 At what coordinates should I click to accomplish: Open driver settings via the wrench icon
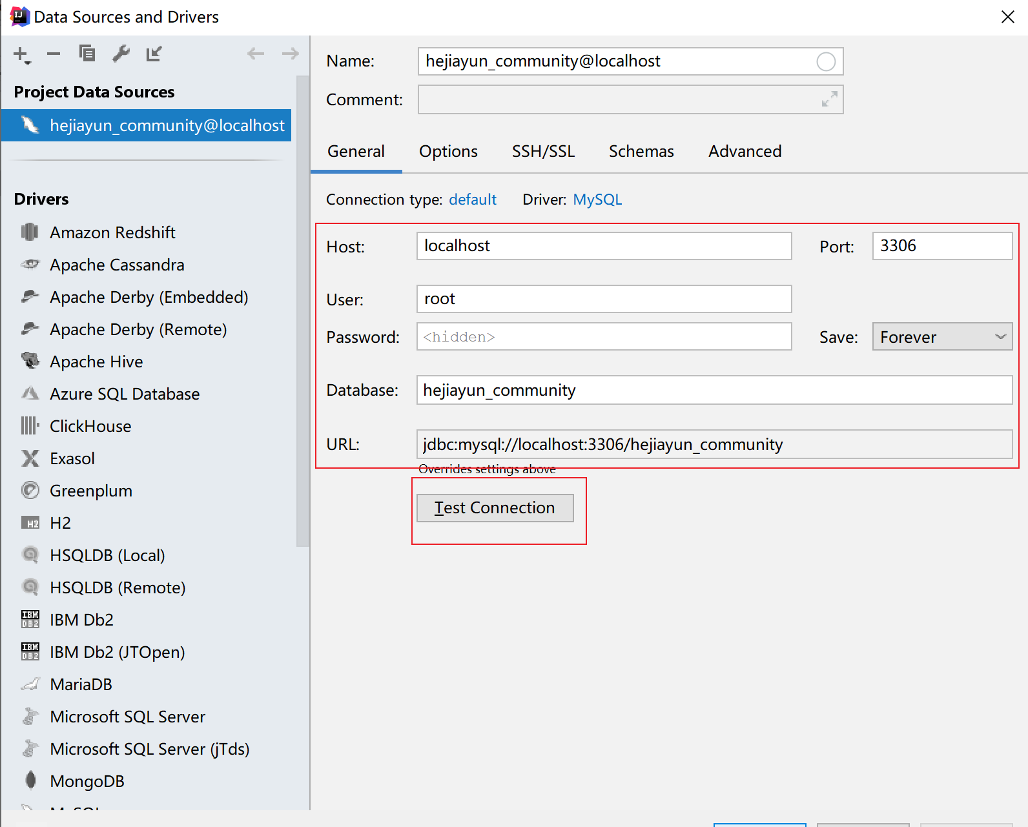[121, 54]
